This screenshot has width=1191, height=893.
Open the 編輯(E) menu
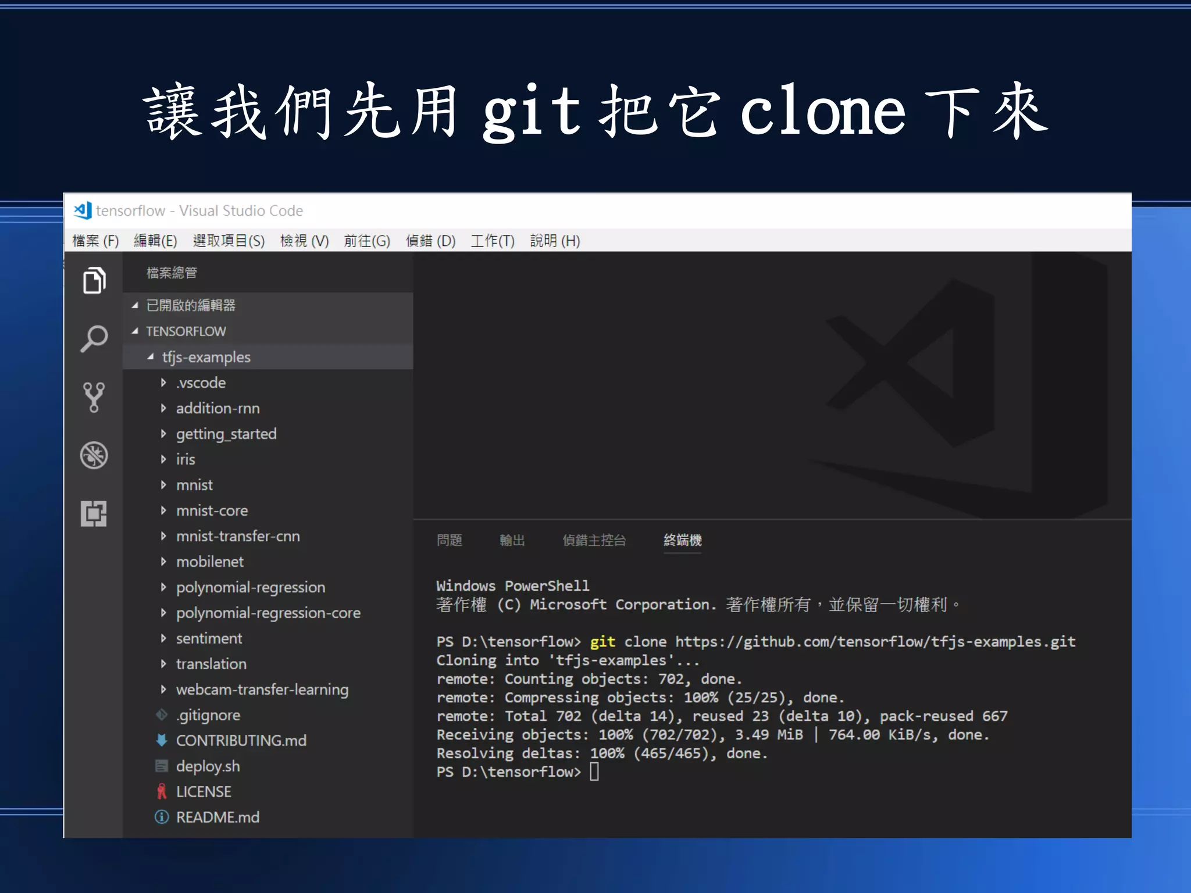155,241
